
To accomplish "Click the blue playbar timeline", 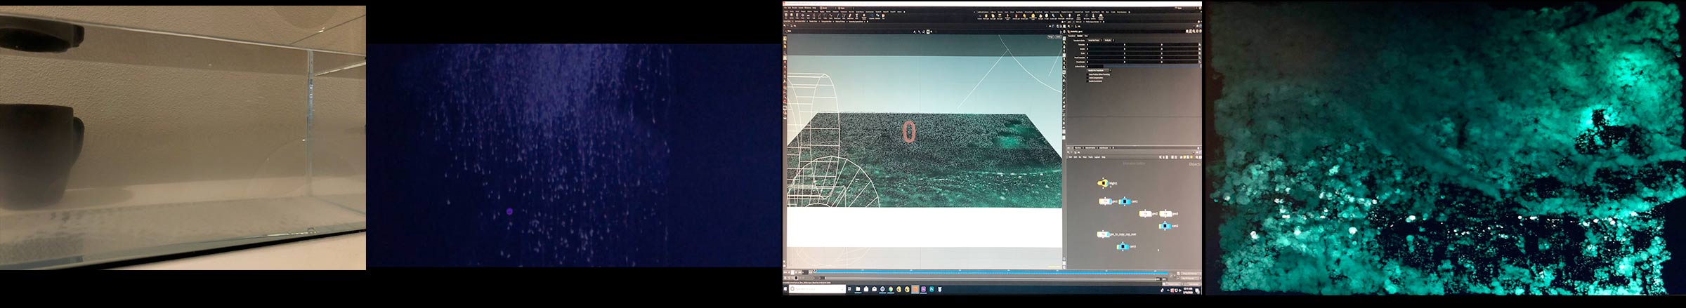I will coord(991,273).
